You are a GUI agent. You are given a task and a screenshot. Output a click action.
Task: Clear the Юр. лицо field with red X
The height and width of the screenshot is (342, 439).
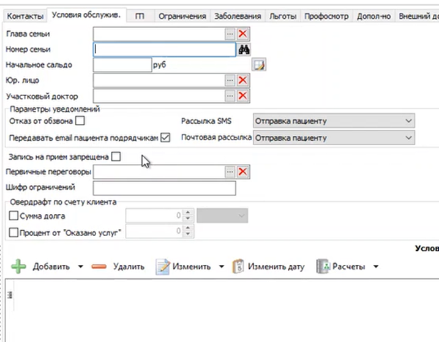point(242,80)
